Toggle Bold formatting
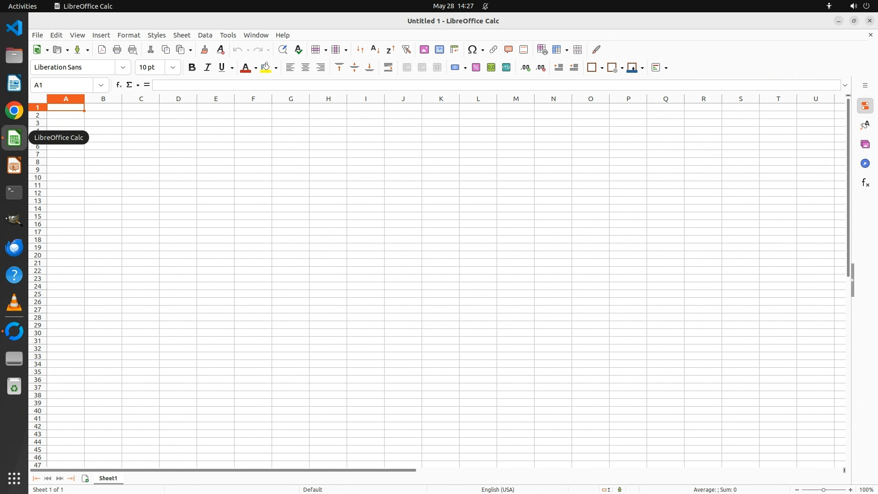The image size is (878, 494). click(x=192, y=68)
